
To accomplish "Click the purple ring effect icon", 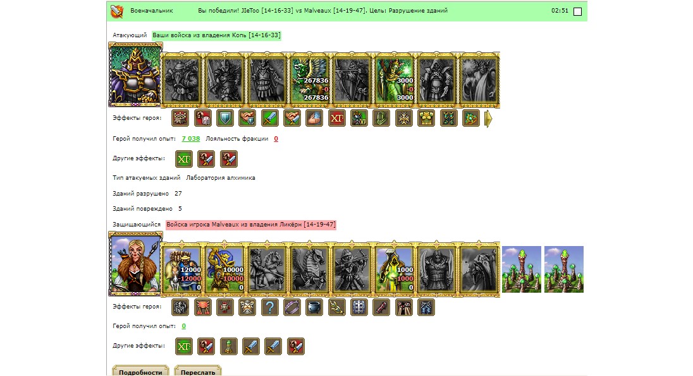I will pyautogui.click(x=291, y=307).
